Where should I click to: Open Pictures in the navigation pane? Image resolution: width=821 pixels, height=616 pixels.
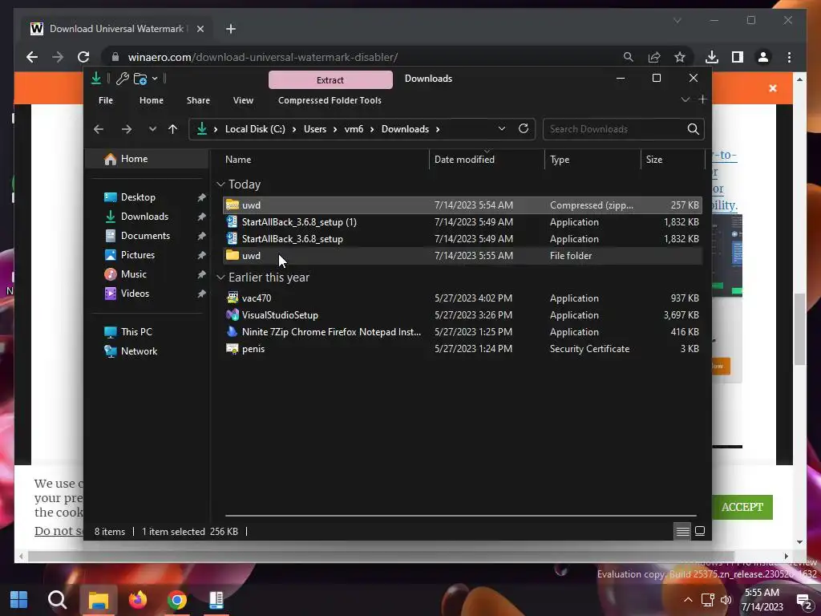138,254
